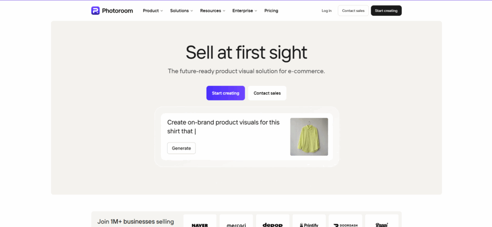Click the white Contact sales hero button

(x=267, y=93)
